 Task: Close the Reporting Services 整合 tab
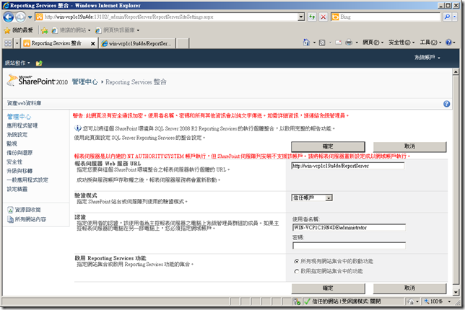click(93, 43)
